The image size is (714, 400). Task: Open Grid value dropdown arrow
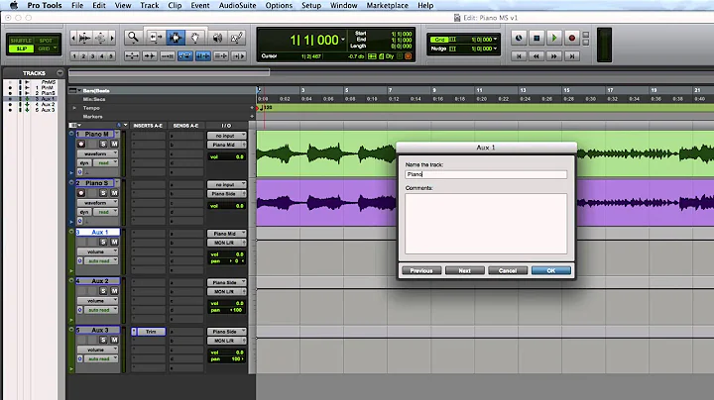pyautogui.click(x=496, y=40)
